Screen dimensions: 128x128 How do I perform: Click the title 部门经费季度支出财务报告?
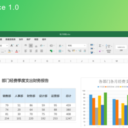[25, 81]
